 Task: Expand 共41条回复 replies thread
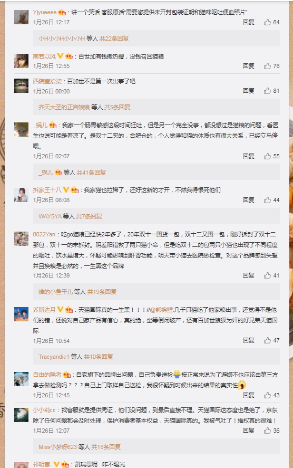pos(91,173)
